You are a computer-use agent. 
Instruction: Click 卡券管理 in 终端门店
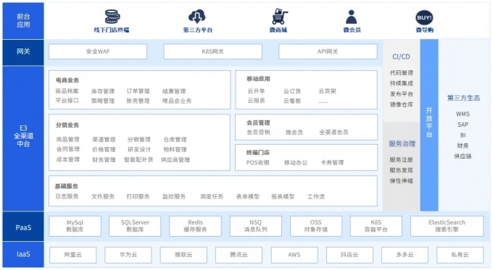(x=332, y=163)
